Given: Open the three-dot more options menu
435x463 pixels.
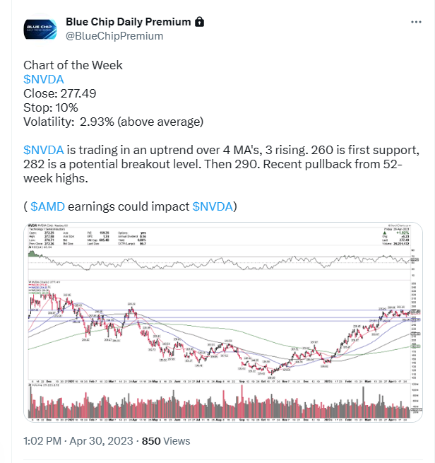Looking at the screenshot, I should 416,22.
